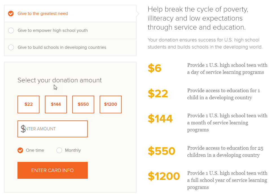
Task: Choose the $550 donation button
Action: click(x=83, y=104)
